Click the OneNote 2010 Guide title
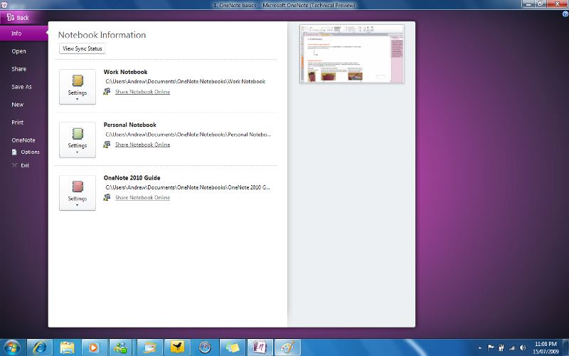Viewport: 569px width, 356px height. pyautogui.click(x=132, y=177)
